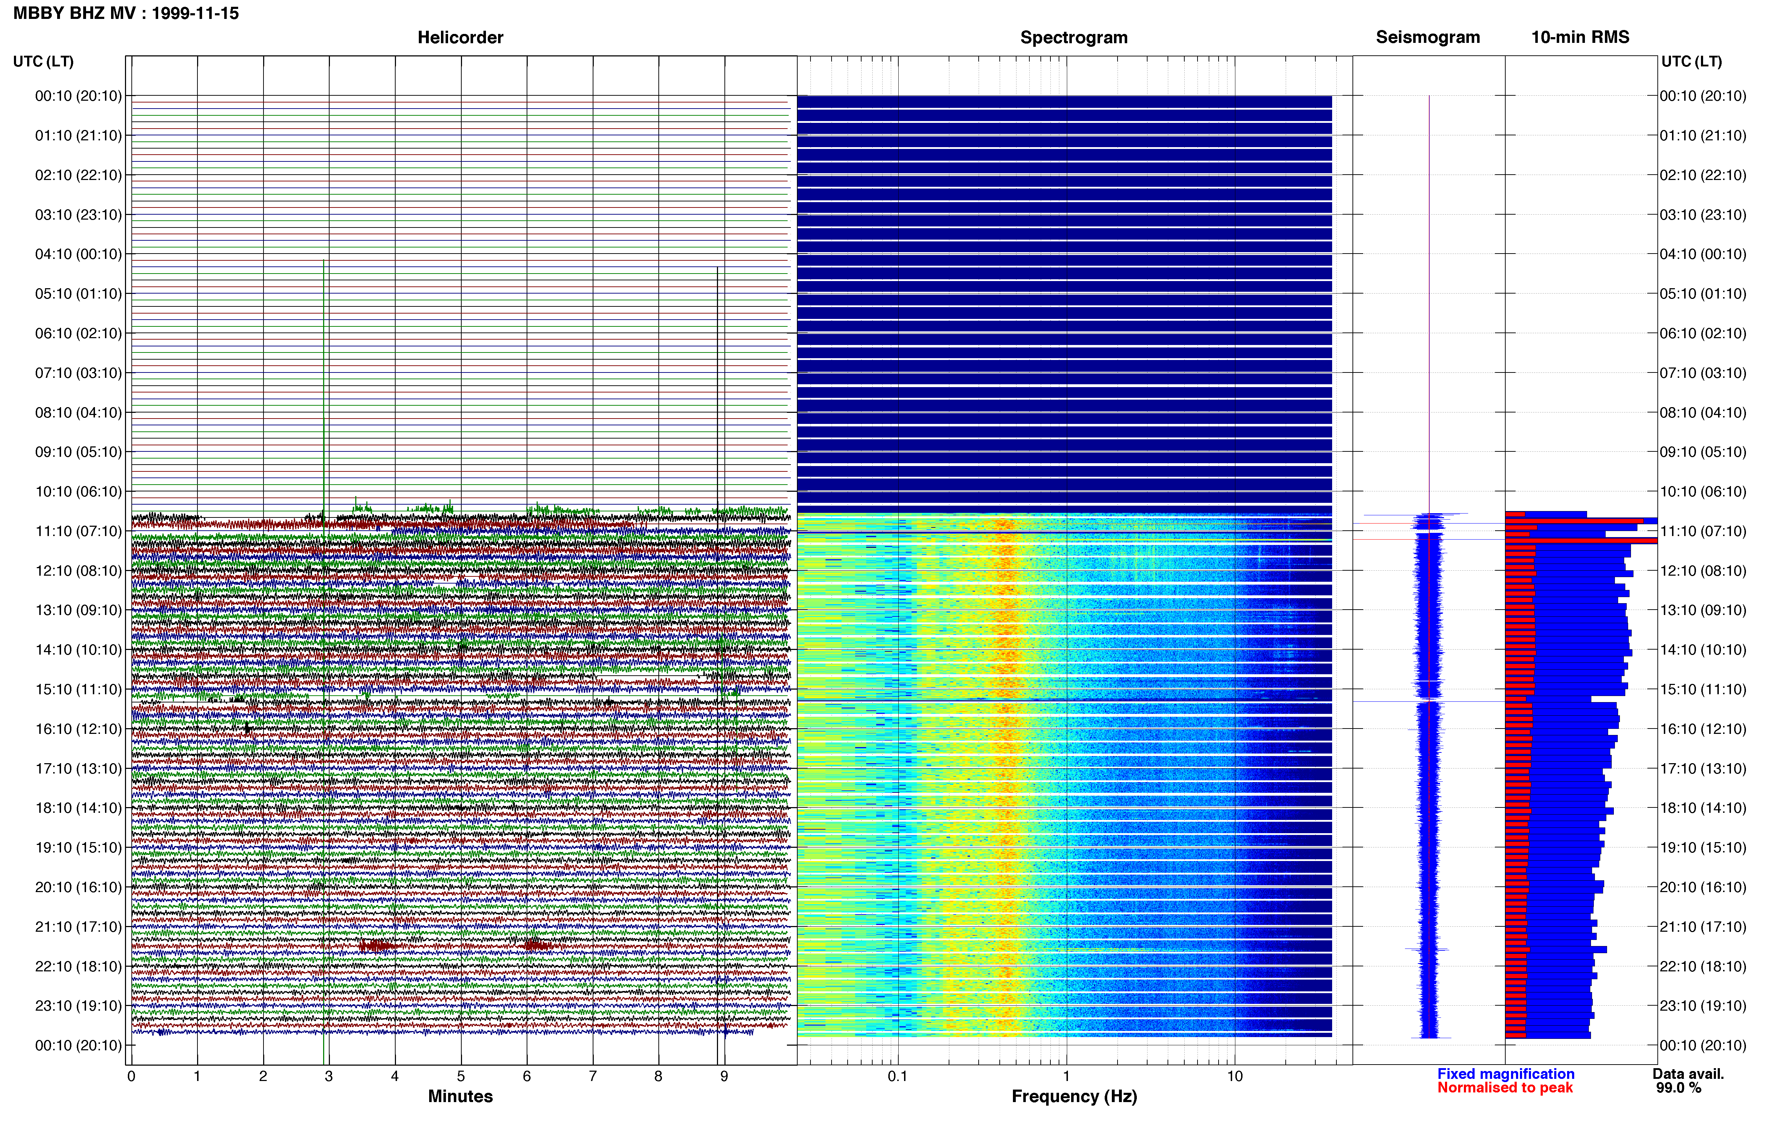Click left time label '10:10 (06:10)'
The image size is (1792, 1121).
pos(79,491)
